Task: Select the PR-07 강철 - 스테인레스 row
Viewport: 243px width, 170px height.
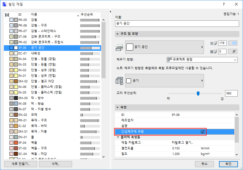Action: click(53, 31)
